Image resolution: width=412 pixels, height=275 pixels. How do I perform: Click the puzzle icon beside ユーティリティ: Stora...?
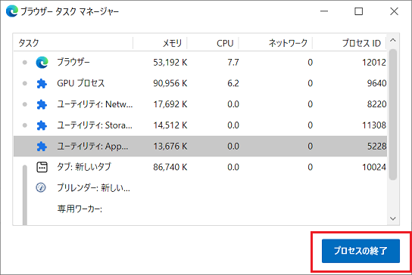42,125
